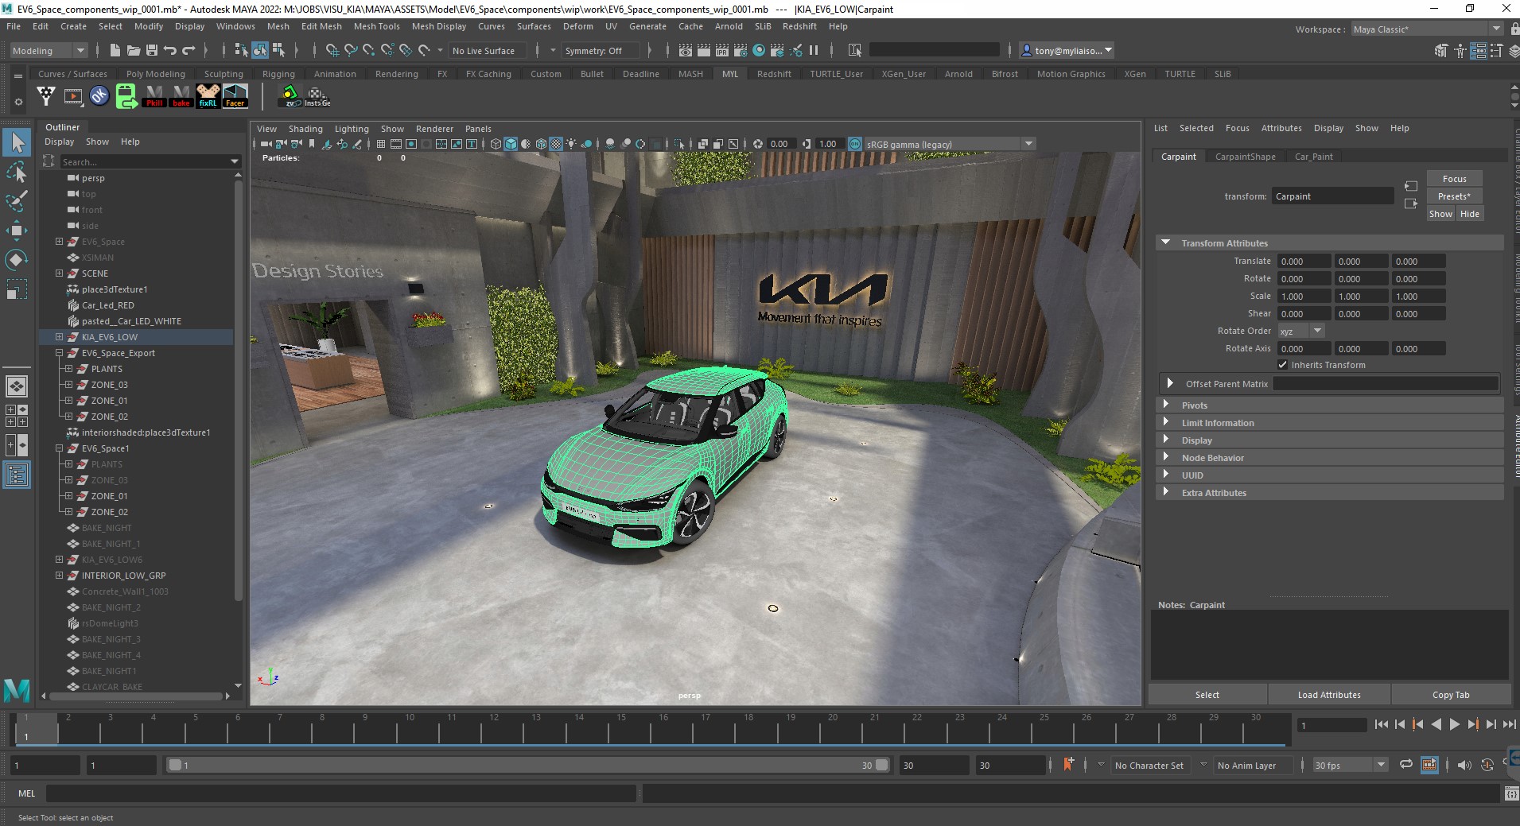Toggle viewport color management ON button

point(855,144)
